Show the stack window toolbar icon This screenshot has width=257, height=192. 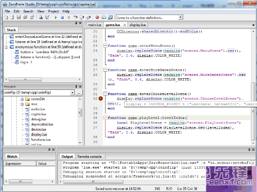104,17
